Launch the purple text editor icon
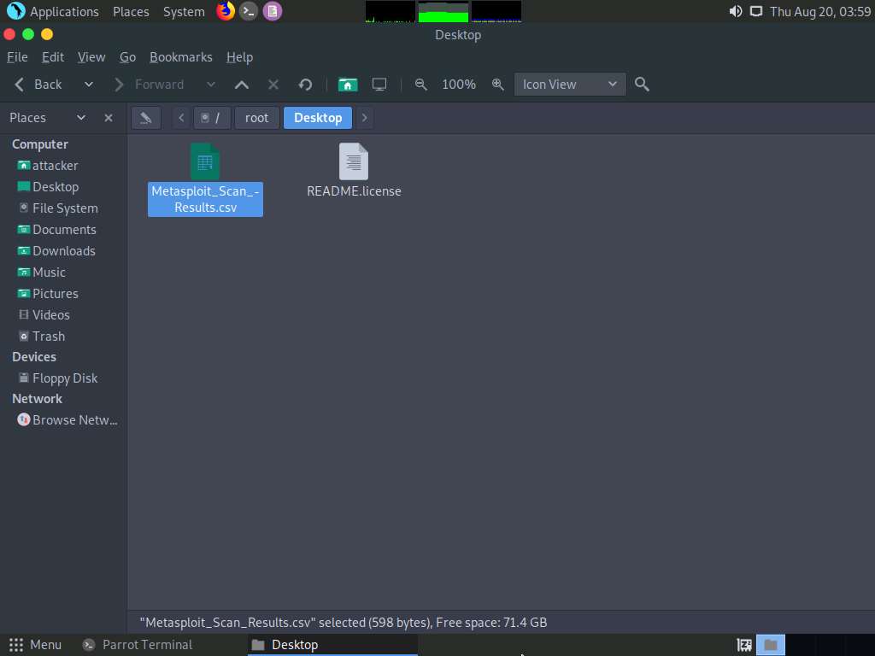 [273, 11]
